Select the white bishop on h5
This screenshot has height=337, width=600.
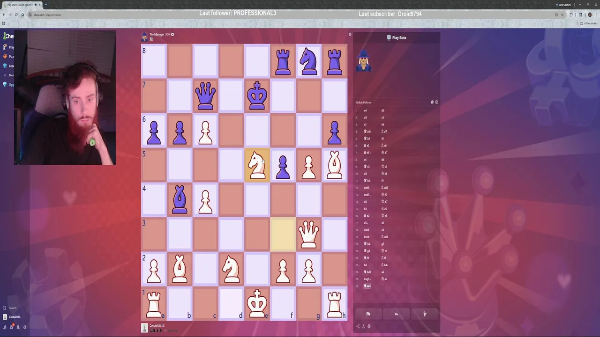point(334,165)
